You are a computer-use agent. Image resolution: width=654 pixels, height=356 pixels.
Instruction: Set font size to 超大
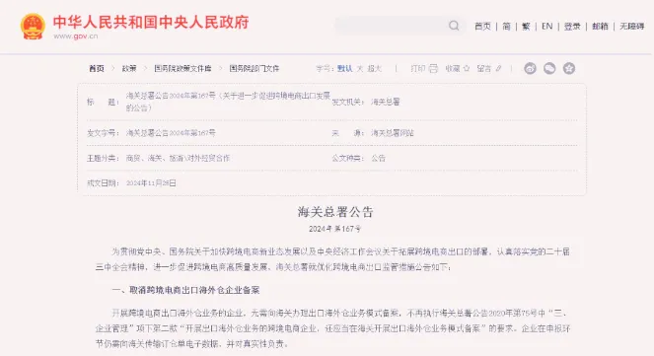coord(374,68)
